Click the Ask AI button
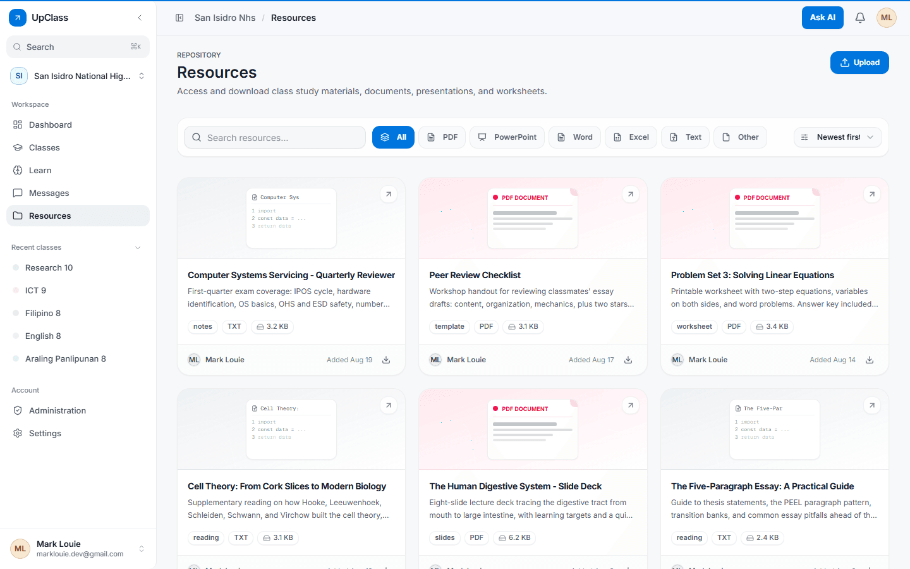 [823, 18]
